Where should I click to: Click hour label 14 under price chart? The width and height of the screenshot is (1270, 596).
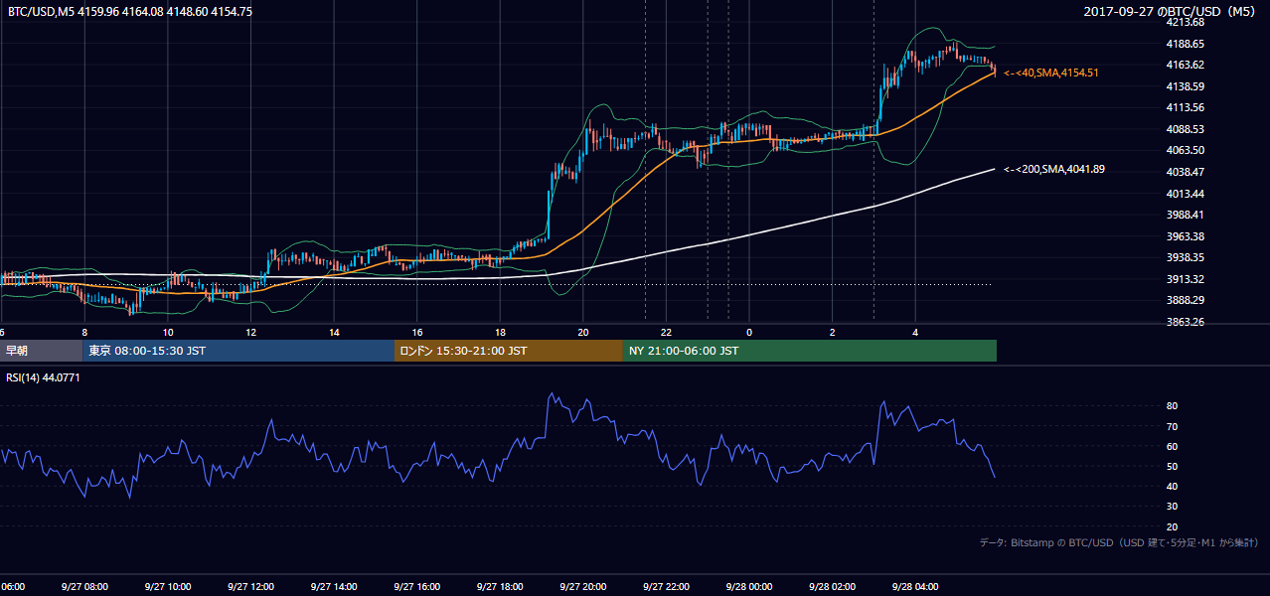pos(334,333)
